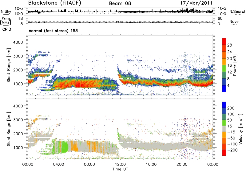
Task: Click the 'Time UT' axis title
Action: (120, 169)
